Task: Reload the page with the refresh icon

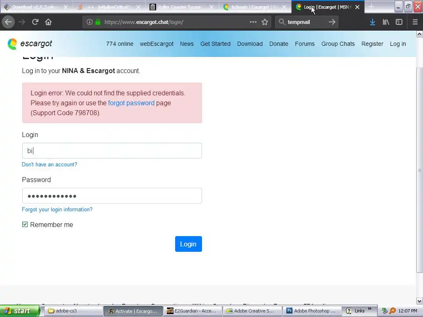Action: click(x=35, y=22)
